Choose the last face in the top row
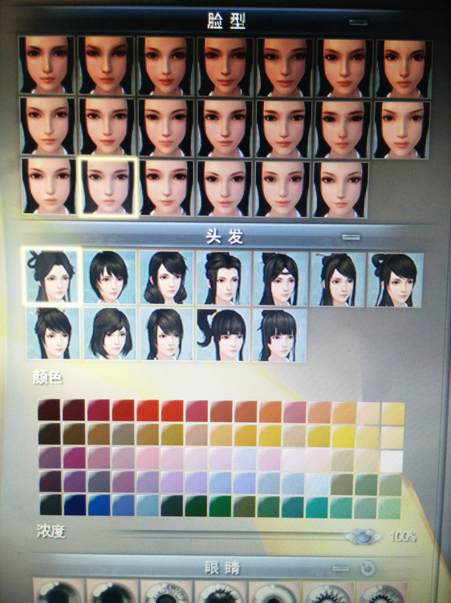 pos(404,68)
